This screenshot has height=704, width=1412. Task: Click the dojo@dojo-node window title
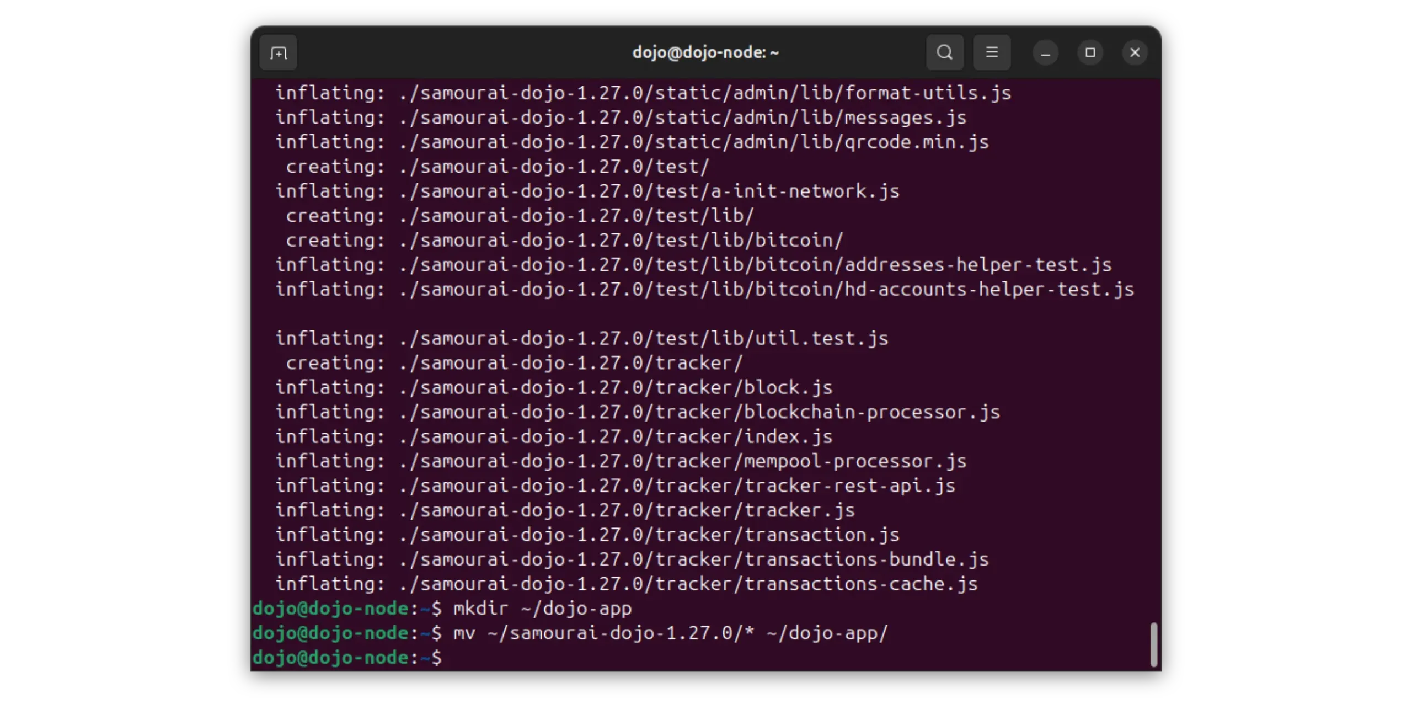coord(705,53)
